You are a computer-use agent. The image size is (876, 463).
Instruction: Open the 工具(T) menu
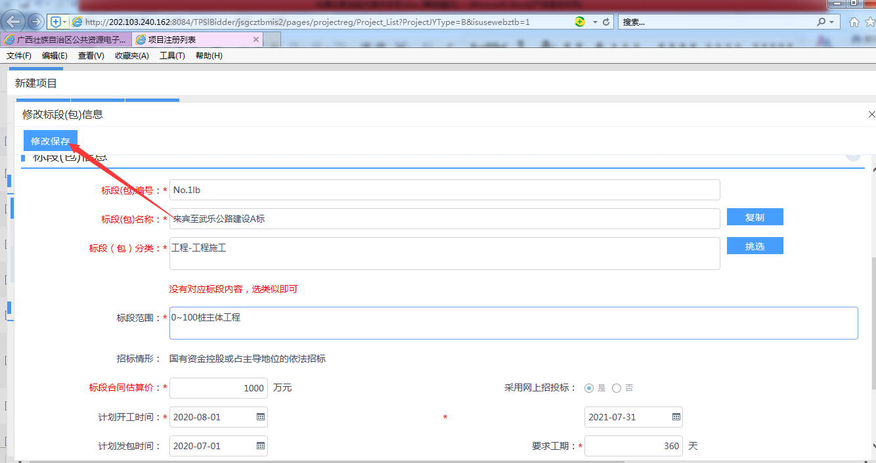[172, 56]
